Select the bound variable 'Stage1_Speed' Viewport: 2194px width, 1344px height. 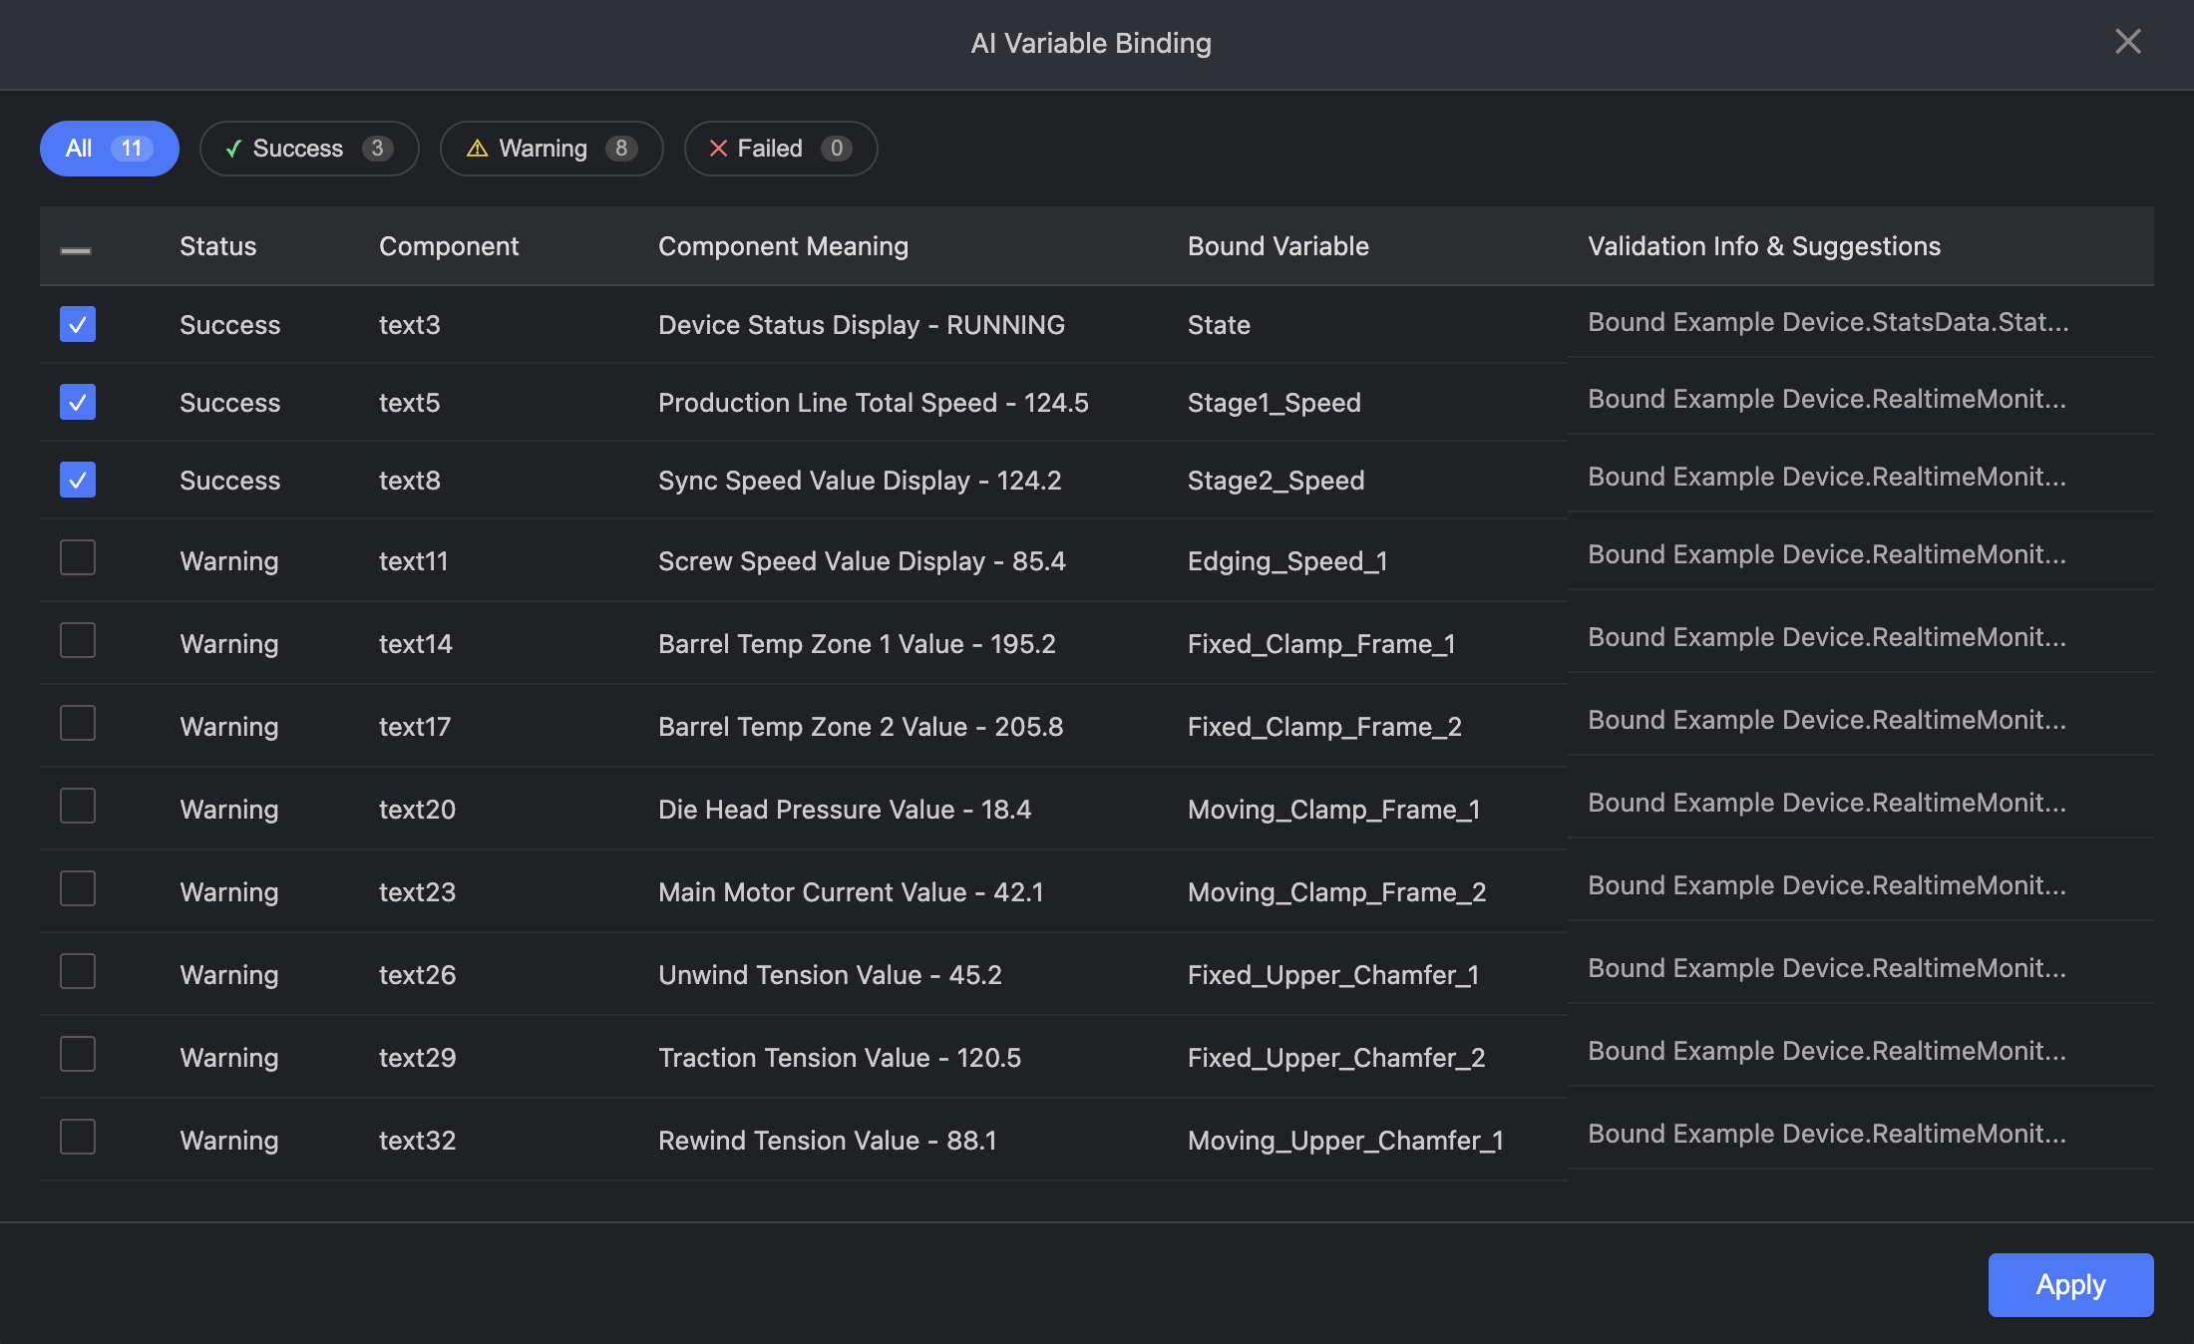click(x=1274, y=403)
